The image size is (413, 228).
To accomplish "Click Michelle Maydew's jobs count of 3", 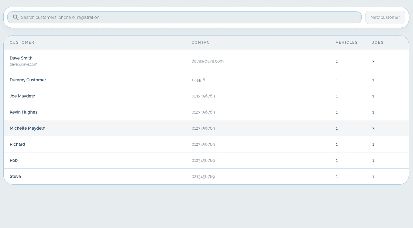I will coord(373,128).
